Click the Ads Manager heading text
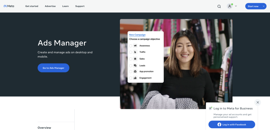This screenshot has height=130, width=270. click(x=62, y=43)
